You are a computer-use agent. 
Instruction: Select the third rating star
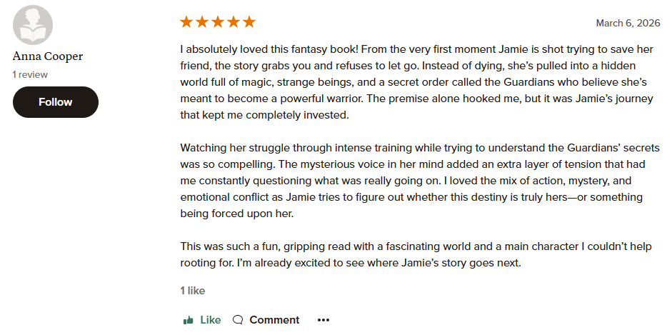[218, 22]
